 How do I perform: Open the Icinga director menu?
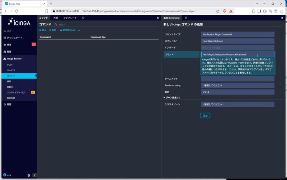click(13, 59)
